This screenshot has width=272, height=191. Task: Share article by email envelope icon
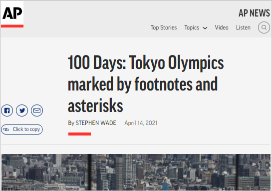click(37, 110)
